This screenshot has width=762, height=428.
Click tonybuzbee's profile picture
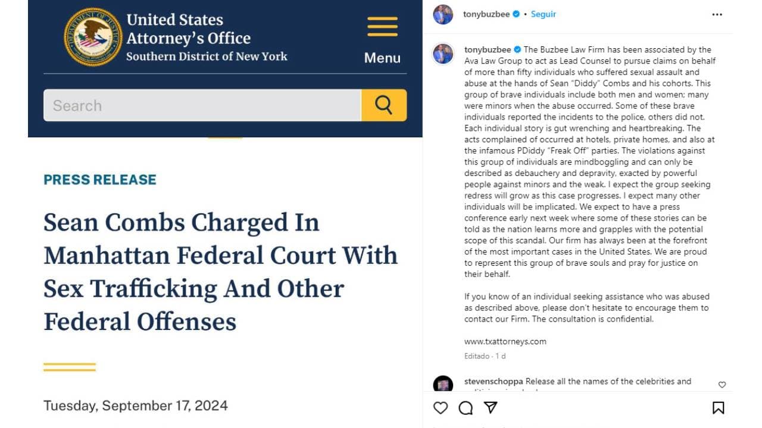tap(442, 13)
